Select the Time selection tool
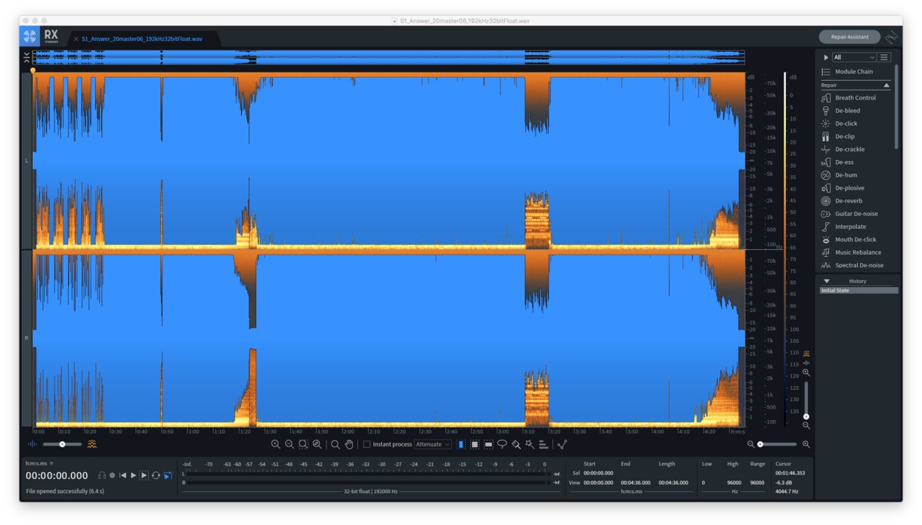922x525 pixels. (x=461, y=444)
